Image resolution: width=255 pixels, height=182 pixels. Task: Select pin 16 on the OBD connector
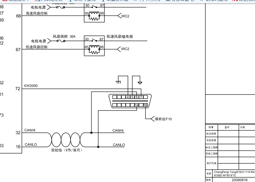point(145,105)
